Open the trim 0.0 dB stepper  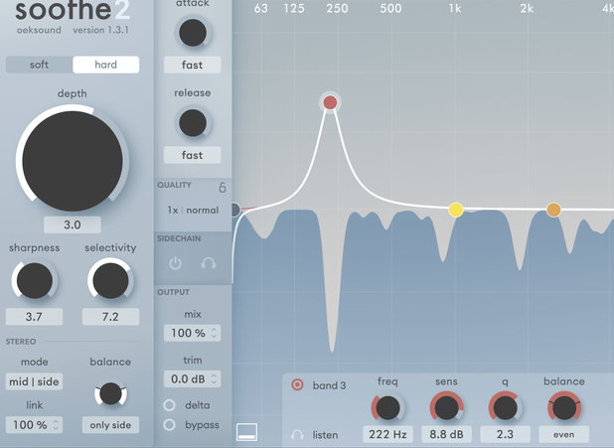pos(192,379)
